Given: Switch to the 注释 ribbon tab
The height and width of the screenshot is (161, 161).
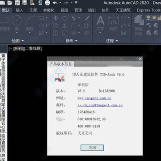Looking at the screenshot, I should tap(33, 10).
